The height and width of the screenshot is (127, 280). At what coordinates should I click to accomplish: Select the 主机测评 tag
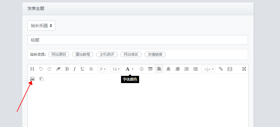pos(107,54)
